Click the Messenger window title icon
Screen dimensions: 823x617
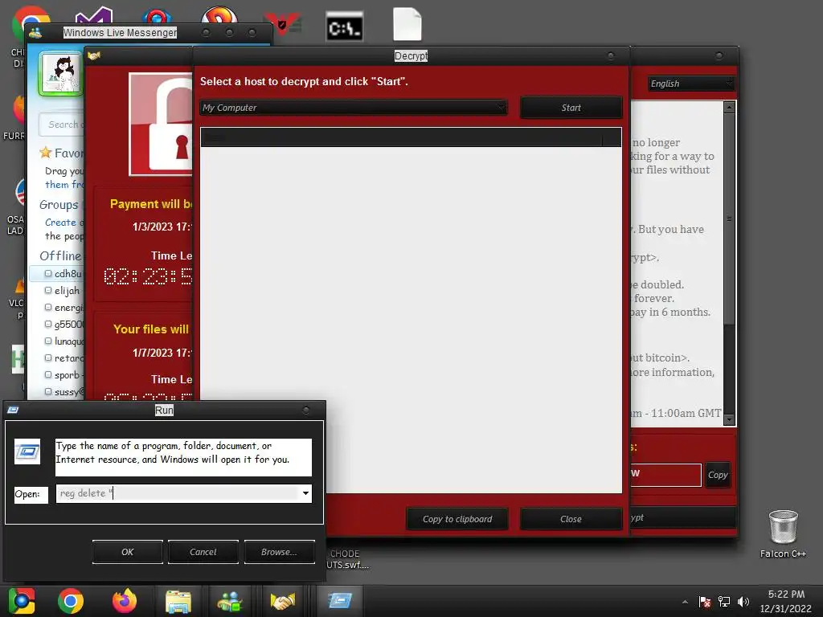tap(35, 32)
